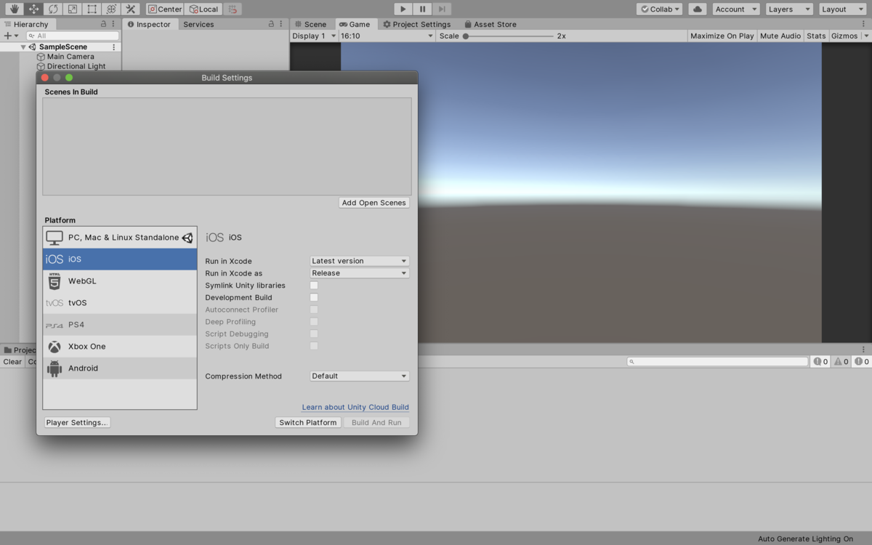Image resolution: width=872 pixels, height=545 pixels.
Task: Select WebGL platform in list
Action: 120,281
